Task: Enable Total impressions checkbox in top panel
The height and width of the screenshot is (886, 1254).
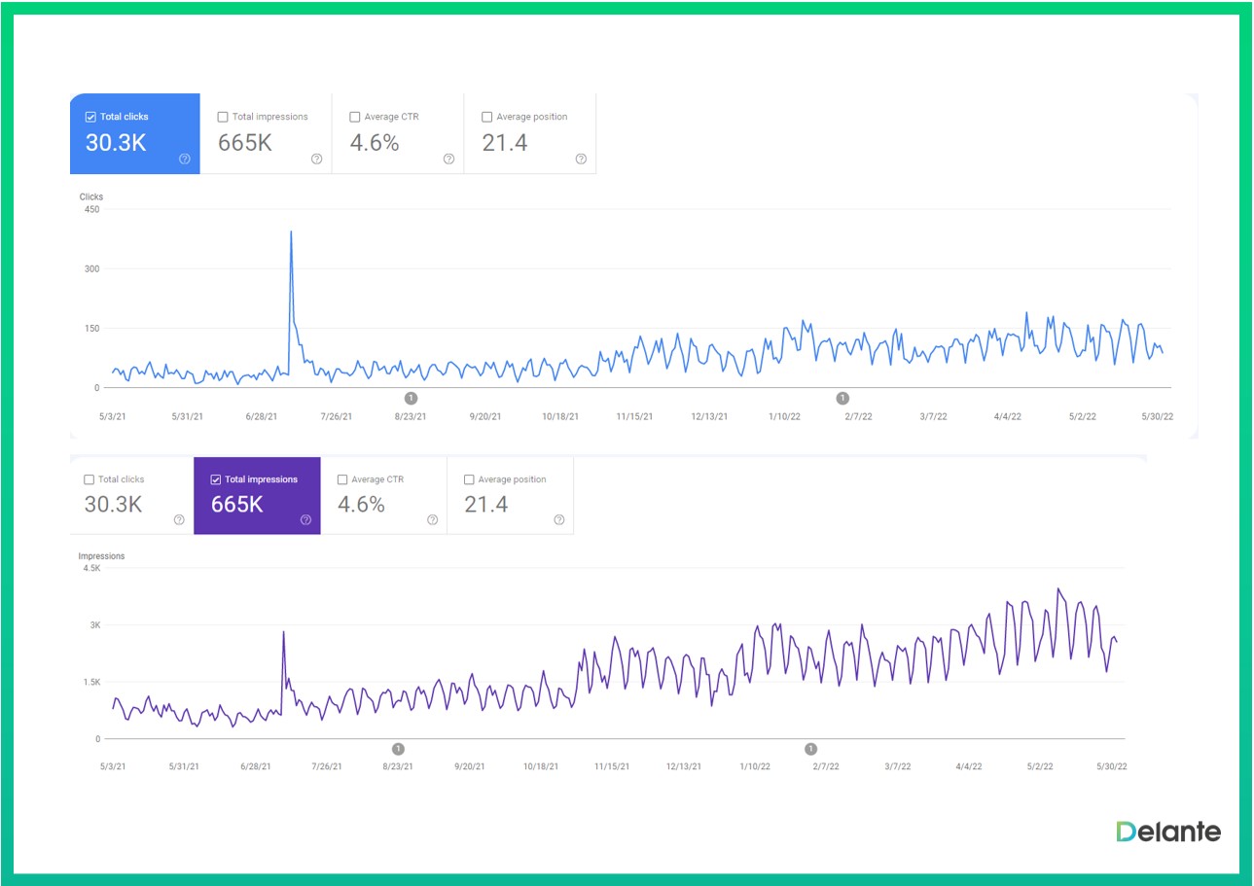Action: point(223,117)
